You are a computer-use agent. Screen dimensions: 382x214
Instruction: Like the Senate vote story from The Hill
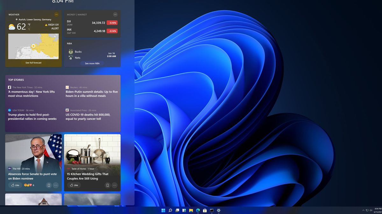(x=15, y=185)
